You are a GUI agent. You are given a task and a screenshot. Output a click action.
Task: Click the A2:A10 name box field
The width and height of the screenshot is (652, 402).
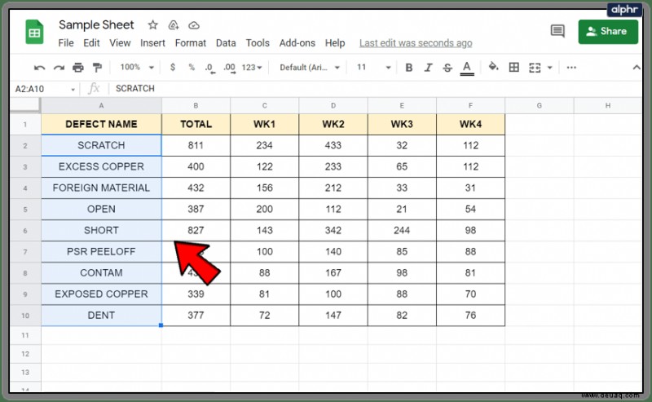pos(44,89)
